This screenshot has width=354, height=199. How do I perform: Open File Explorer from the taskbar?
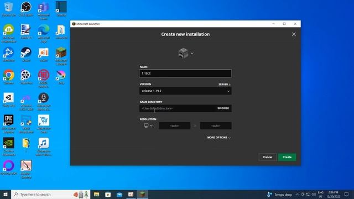pos(97,194)
